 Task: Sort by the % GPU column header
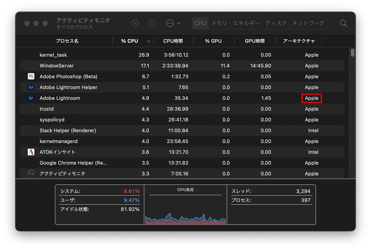click(x=213, y=41)
